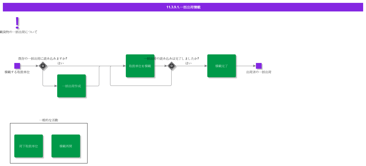Screen dimensions: 366x166
Task: Click the 積載貨物の一括出荷について note text
Action: click(19, 32)
